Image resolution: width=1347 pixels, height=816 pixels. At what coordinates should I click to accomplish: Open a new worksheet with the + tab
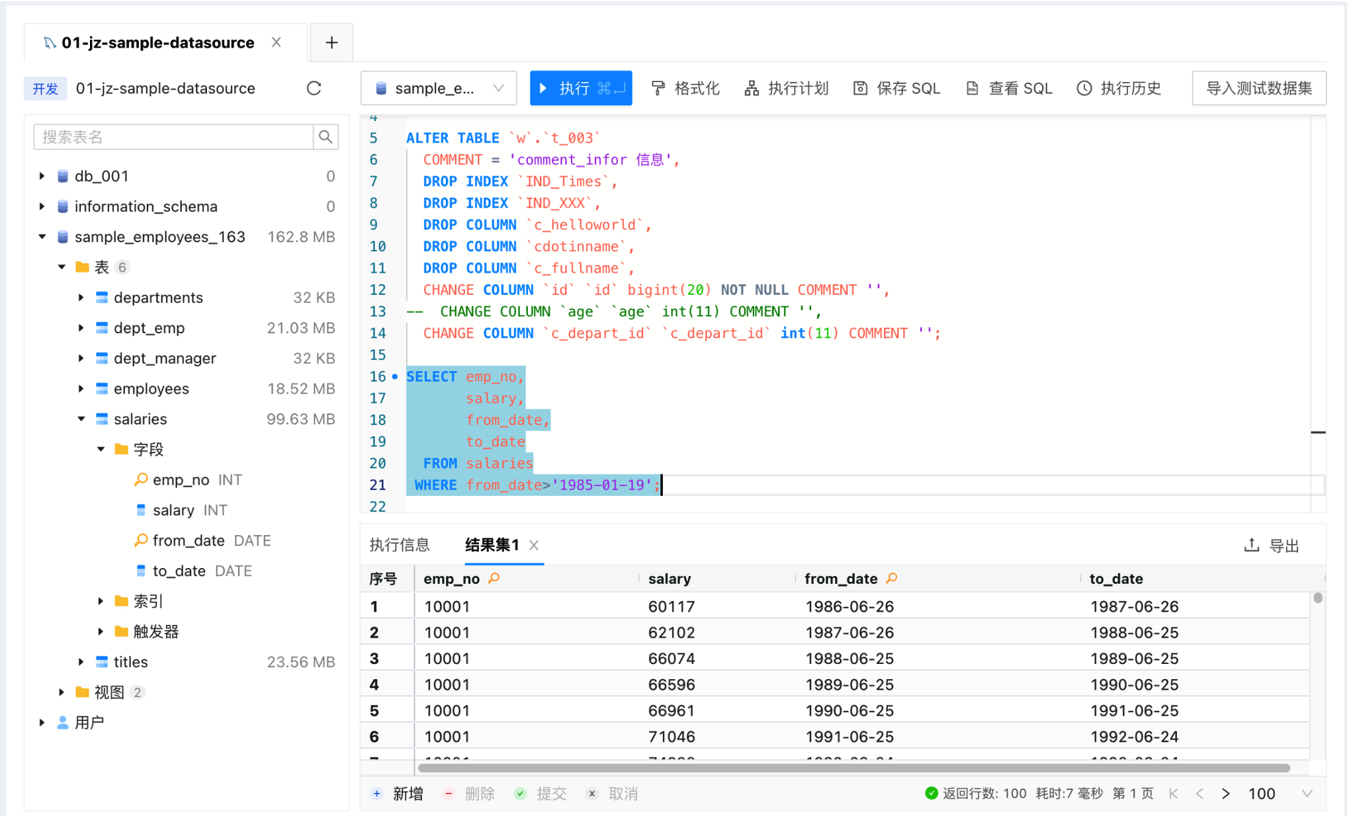click(331, 42)
